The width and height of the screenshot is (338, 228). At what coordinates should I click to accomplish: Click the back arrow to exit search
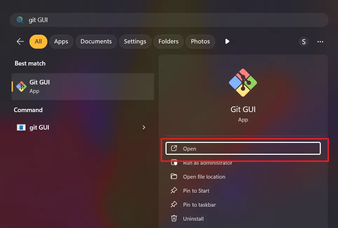pos(20,41)
